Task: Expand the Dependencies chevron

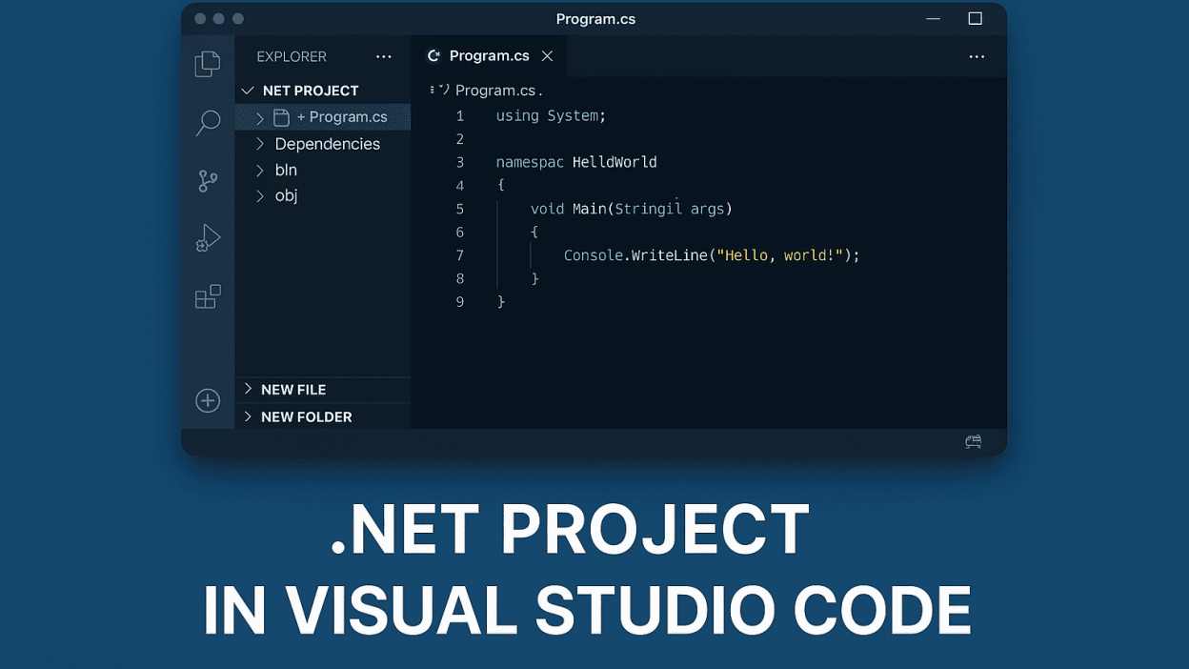Action: (260, 144)
